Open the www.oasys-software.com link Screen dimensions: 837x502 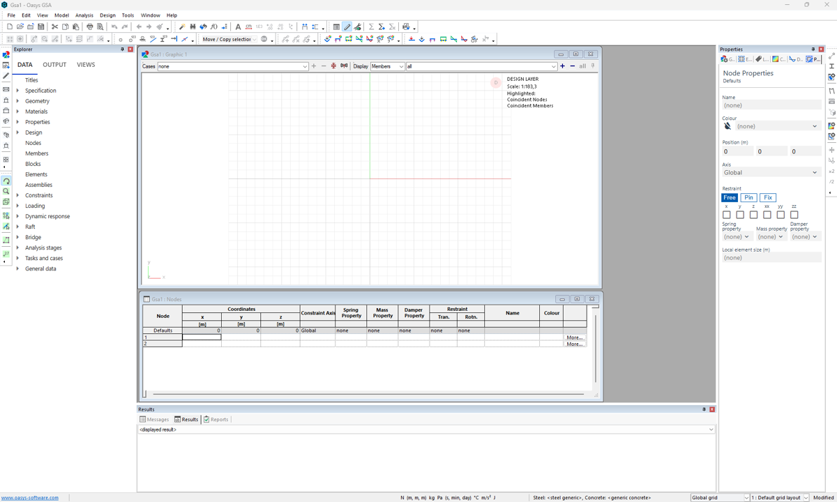[x=30, y=498]
